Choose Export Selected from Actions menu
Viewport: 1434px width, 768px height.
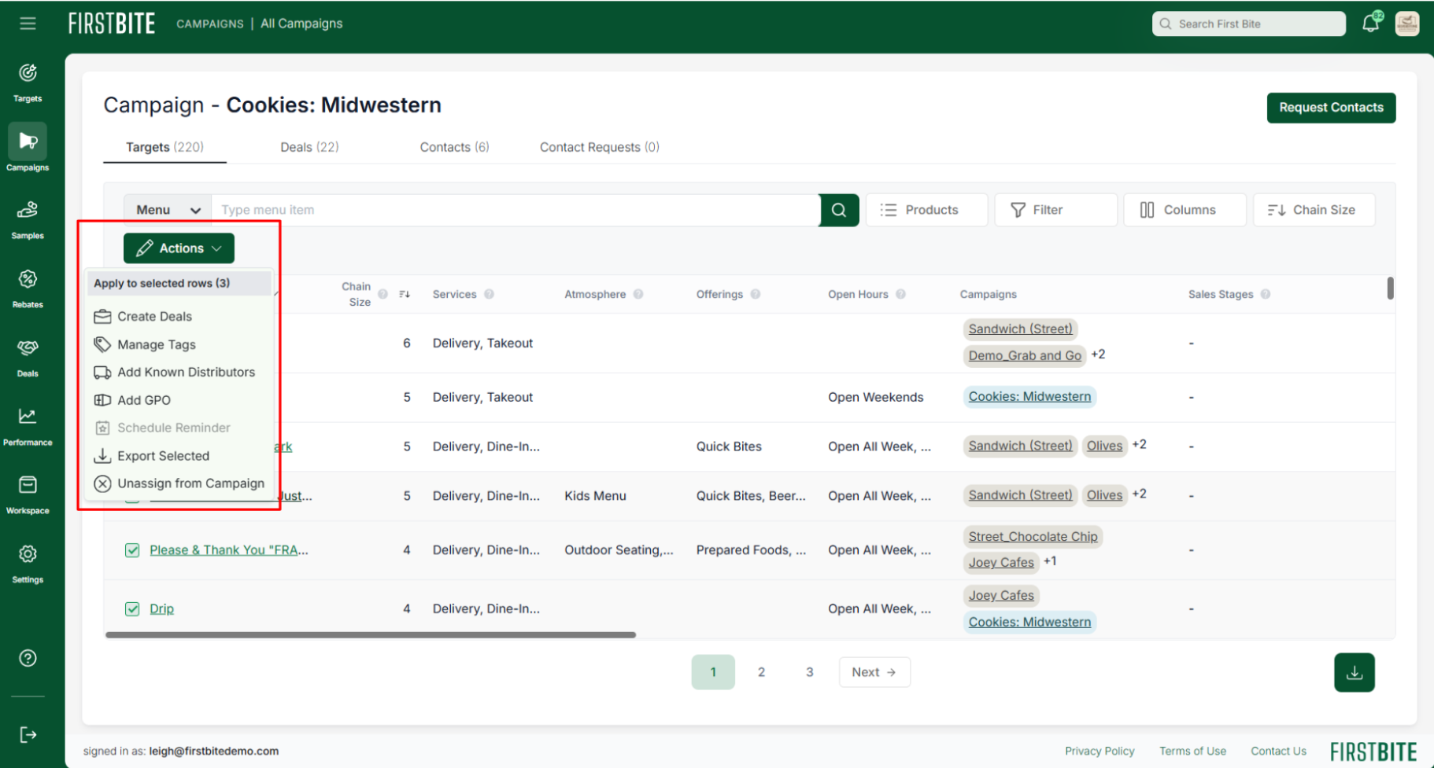click(179, 456)
